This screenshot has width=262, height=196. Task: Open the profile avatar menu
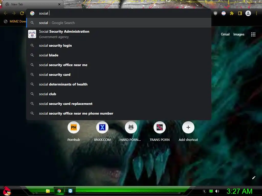[x=248, y=13]
